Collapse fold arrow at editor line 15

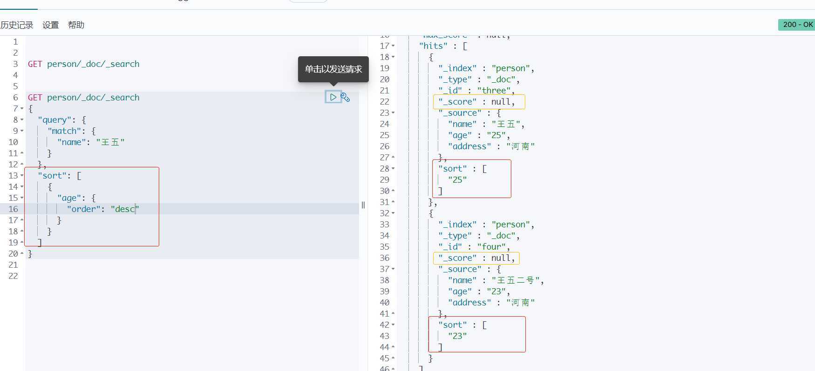(22, 198)
